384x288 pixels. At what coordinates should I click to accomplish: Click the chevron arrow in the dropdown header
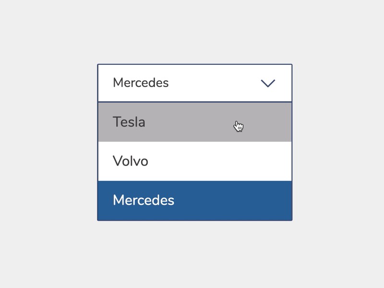pos(268,84)
